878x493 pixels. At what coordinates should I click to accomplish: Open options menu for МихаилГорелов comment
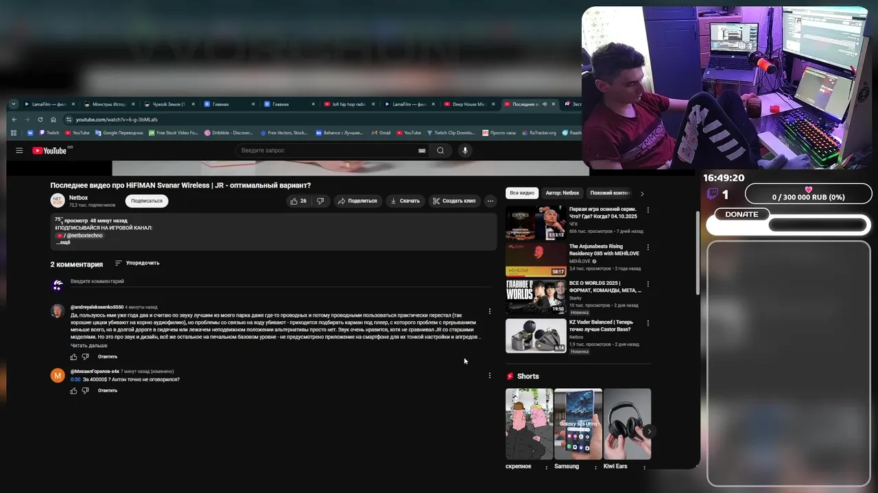coord(490,375)
